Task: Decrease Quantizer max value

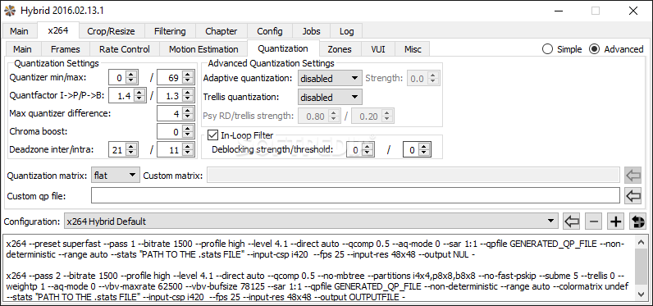Action: (187, 80)
